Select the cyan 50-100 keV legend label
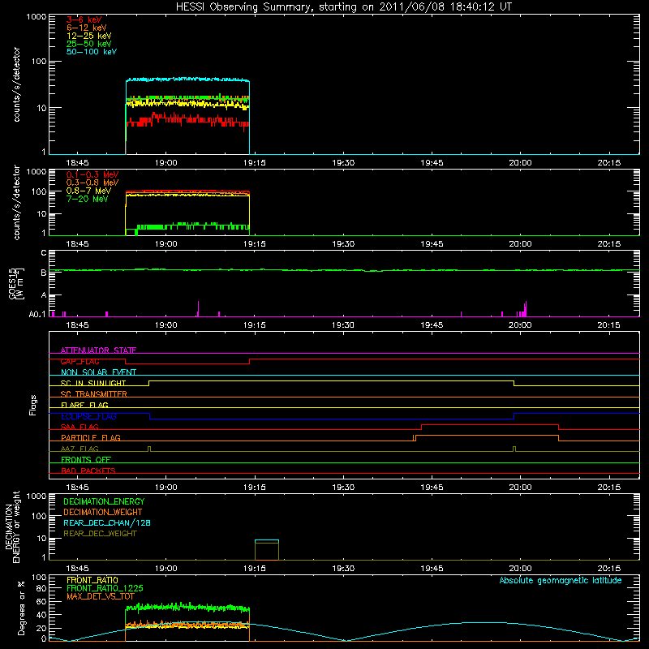The height and width of the screenshot is (649, 649). (x=92, y=52)
